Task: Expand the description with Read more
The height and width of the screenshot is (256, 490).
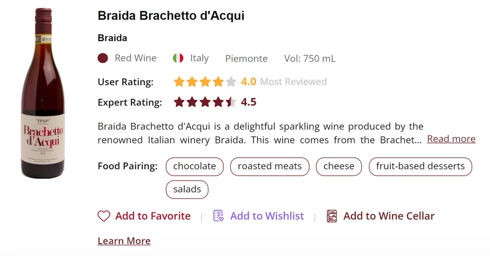Action: pyautogui.click(x=451, y=139)
